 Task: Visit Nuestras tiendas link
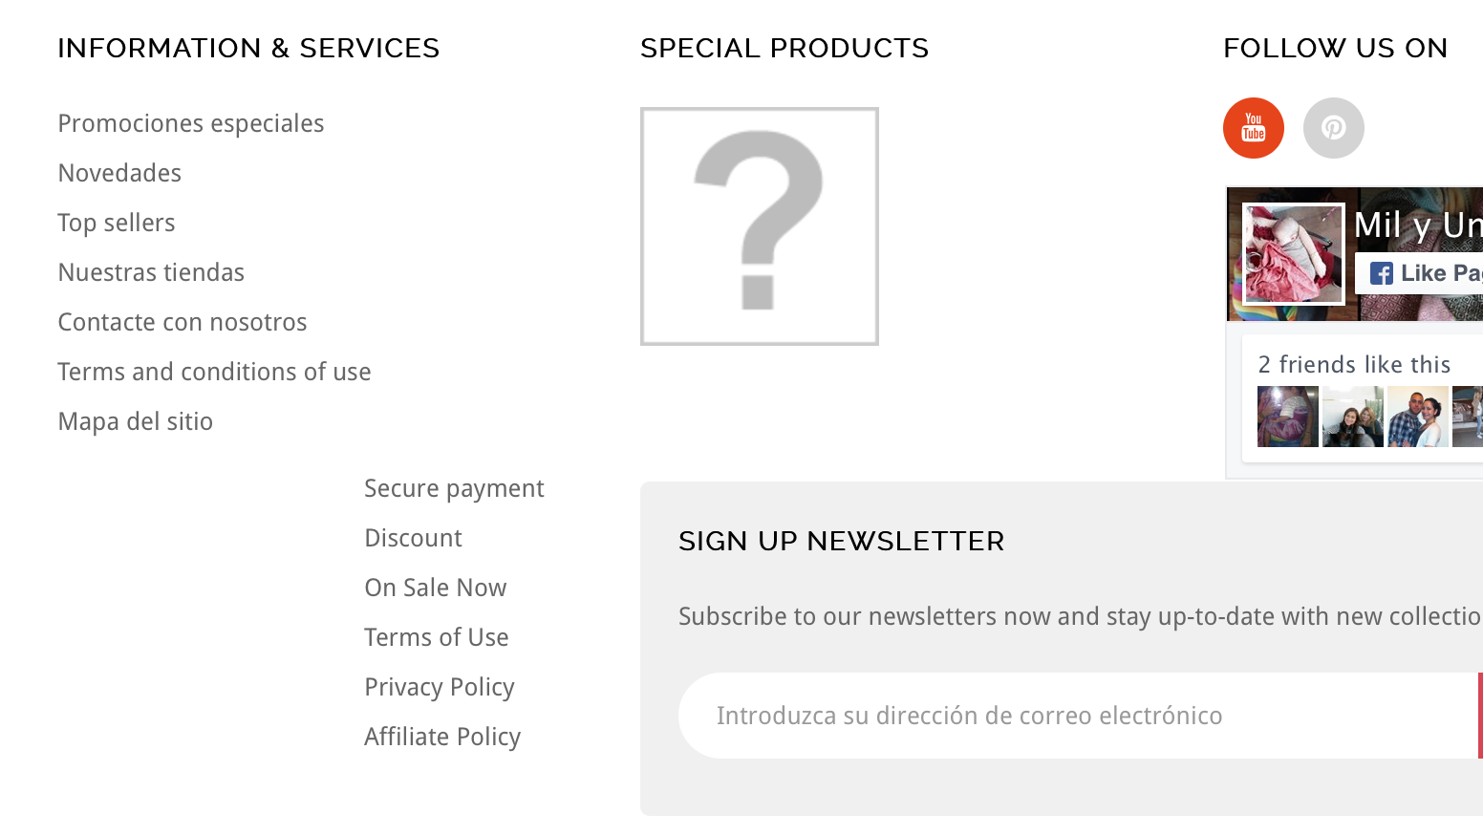[x=151, y=272]
